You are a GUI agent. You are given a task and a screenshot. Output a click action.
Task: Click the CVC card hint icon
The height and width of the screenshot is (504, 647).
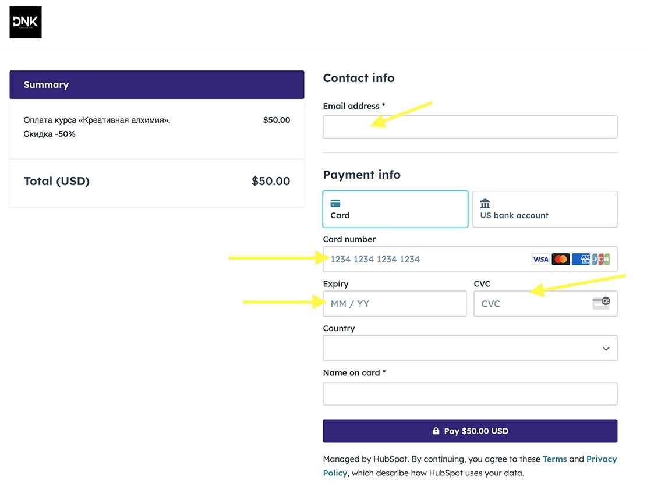[601, 303]
